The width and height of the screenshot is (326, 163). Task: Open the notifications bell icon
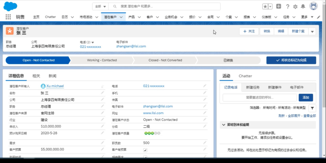[303, 6]
